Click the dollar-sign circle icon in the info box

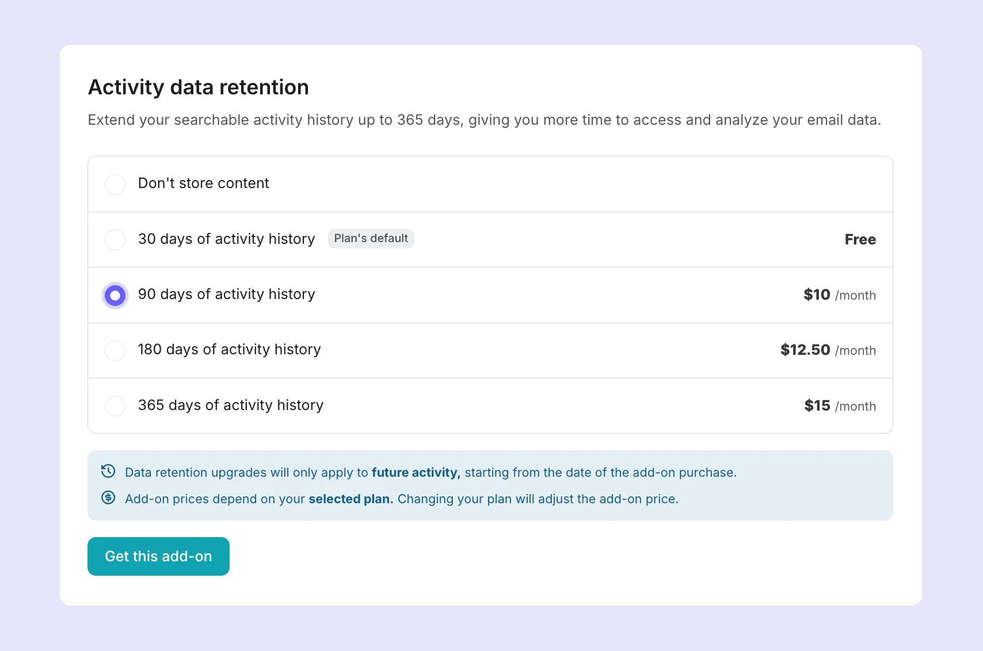(109, 498)
